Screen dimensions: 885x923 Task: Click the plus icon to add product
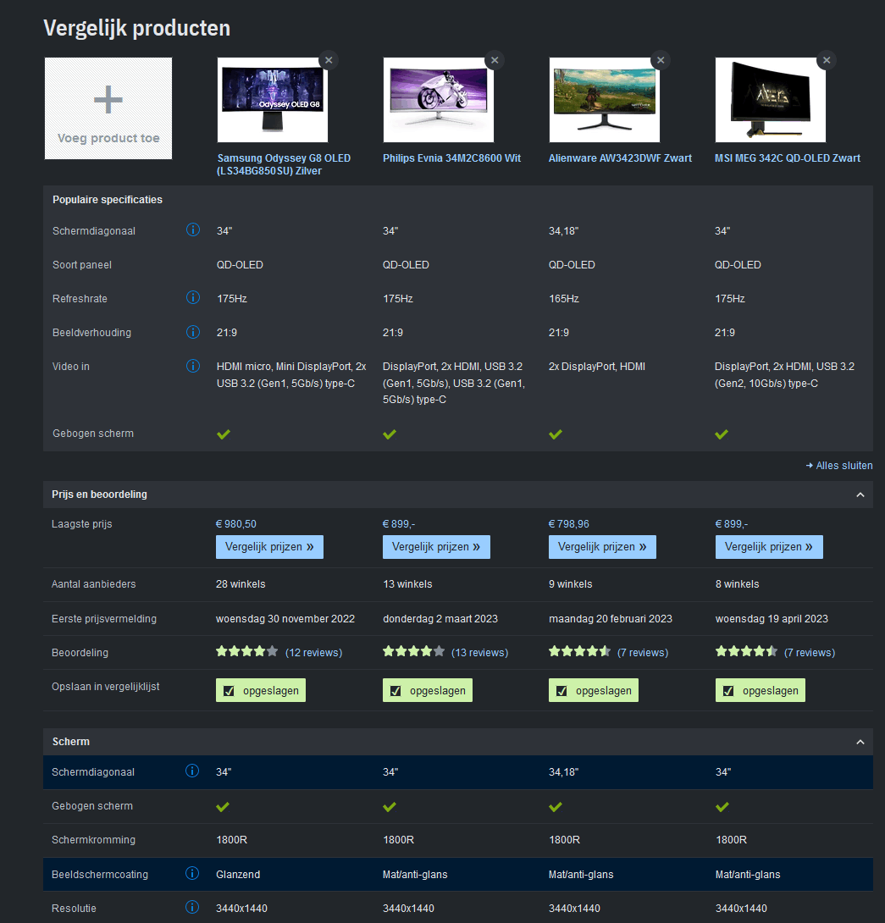108,99
